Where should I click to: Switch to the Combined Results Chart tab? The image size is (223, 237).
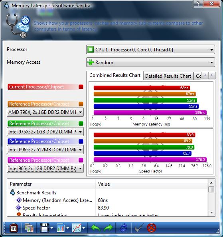click(x=115, y=75)
